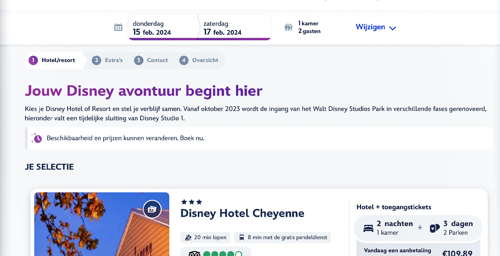This screenshot has height=256, width=500.
Task: Select the check-in date donderdag 15 feb. 2024
Action: click(x=162, y=27)
